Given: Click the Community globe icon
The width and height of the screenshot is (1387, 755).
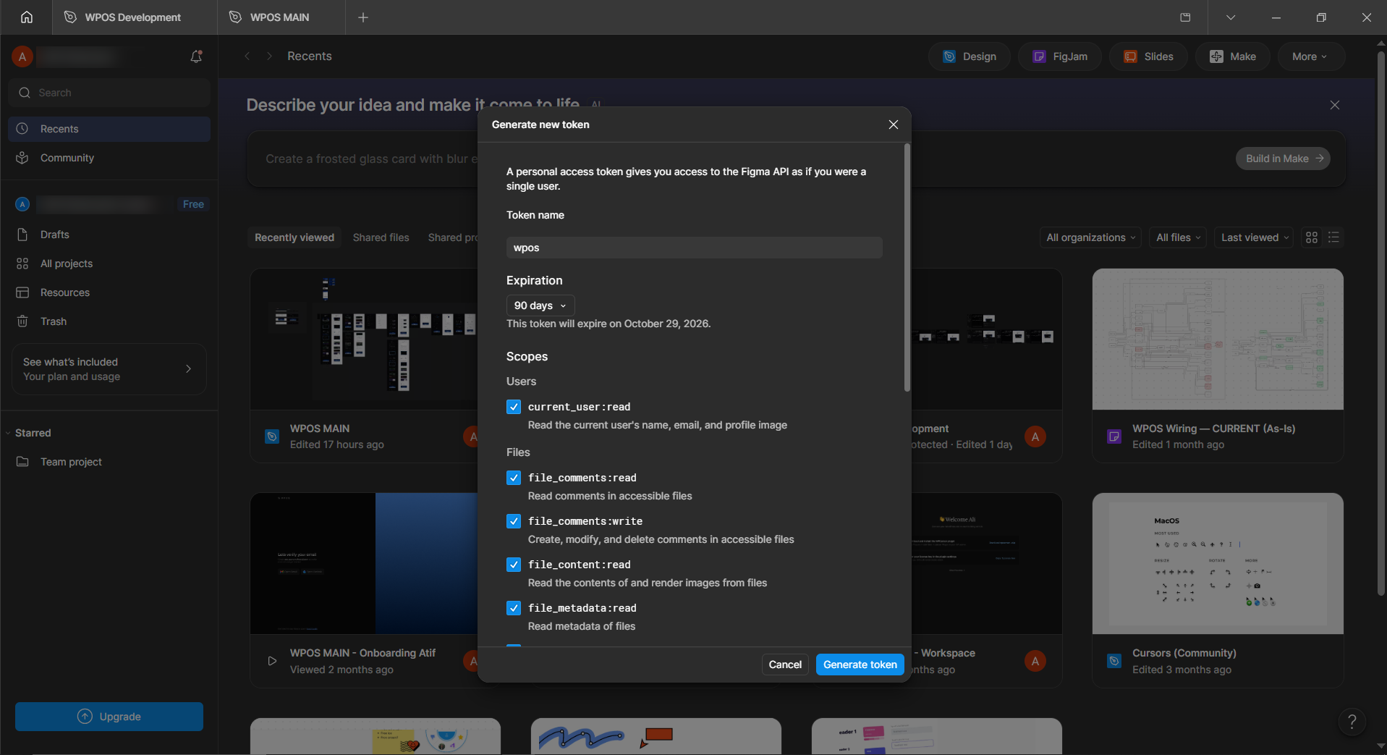Looking at the screenshot, I should coord(22,158).
